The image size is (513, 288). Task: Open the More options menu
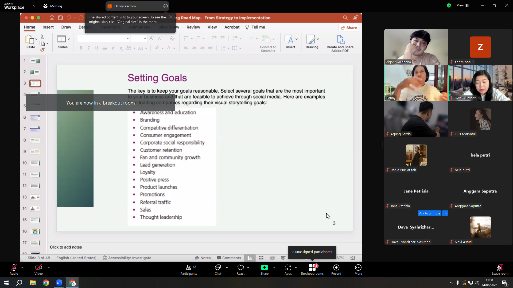[358, 269]
